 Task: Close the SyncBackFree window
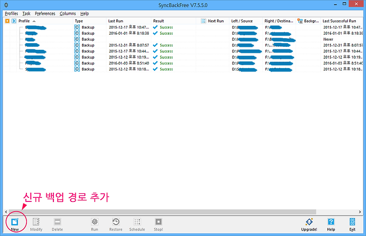pyautogui.click(x=356, y=4)
